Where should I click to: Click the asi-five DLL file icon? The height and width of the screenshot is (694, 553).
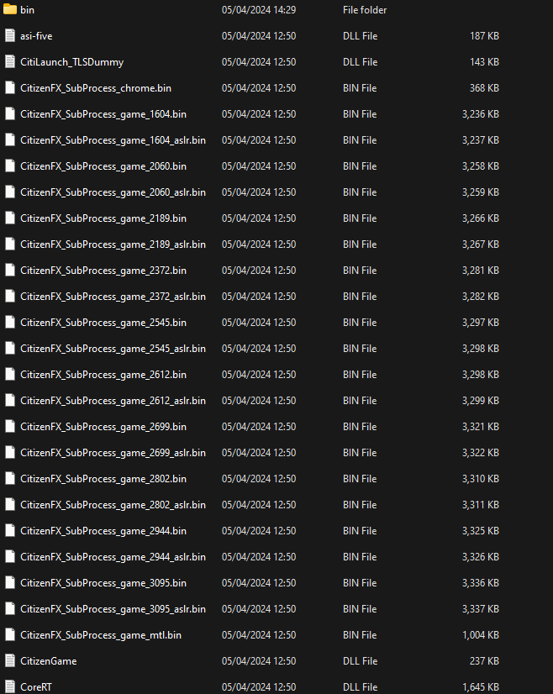click(x=10, y=36)
